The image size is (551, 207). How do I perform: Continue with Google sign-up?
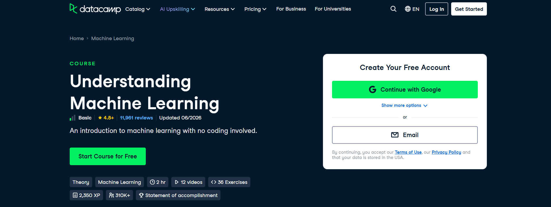coord(405,90)
